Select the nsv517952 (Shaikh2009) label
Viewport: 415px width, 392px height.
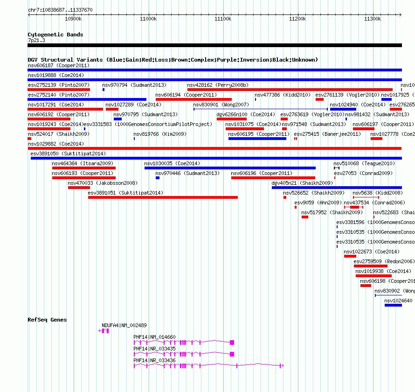(332, 212)
